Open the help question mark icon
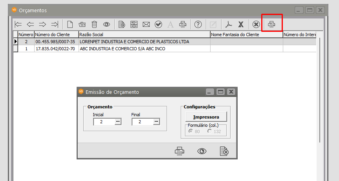This screenshot has height=181, width=339. pyautogui.click(x=198, y=24)
